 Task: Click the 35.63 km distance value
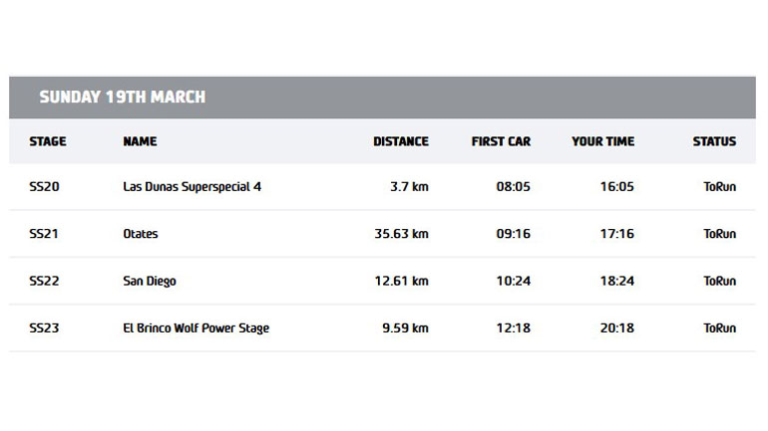click(400, 234)
